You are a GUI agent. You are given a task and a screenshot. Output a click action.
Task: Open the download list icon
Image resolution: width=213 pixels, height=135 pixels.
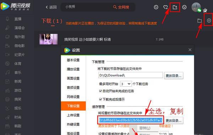click(x=175, y=7)
